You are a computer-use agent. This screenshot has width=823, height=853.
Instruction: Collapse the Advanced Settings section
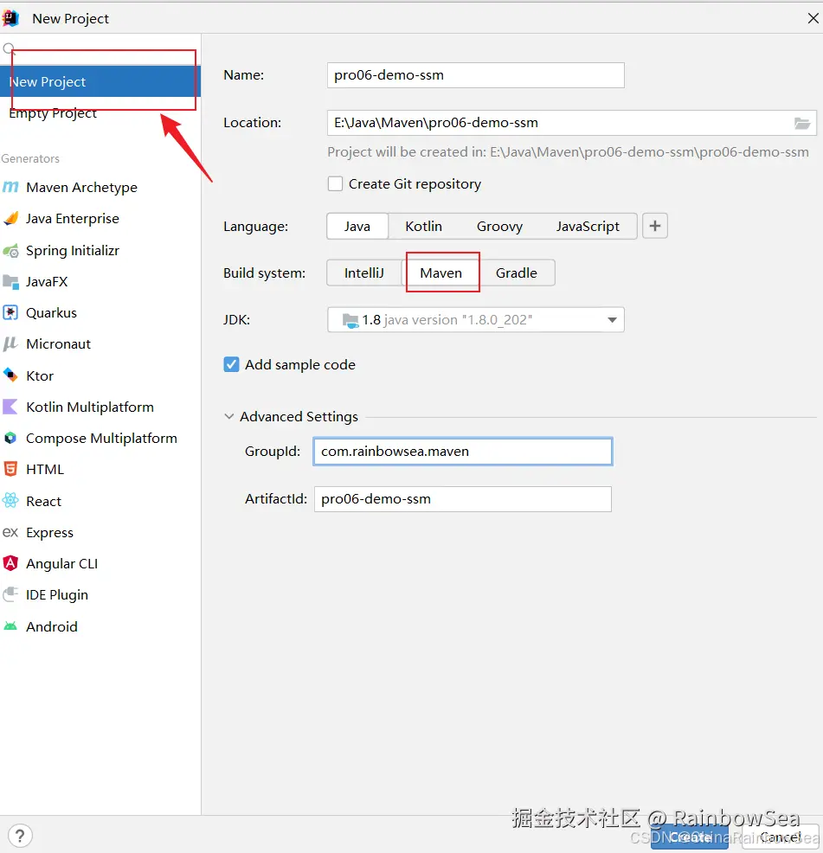(229, 417)
